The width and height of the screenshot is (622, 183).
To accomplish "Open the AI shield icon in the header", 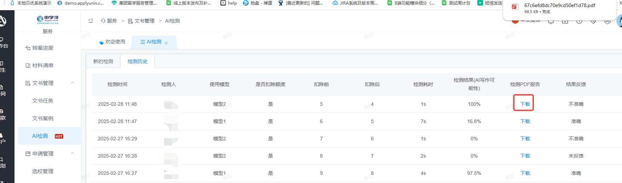I will tap(607, 21).
